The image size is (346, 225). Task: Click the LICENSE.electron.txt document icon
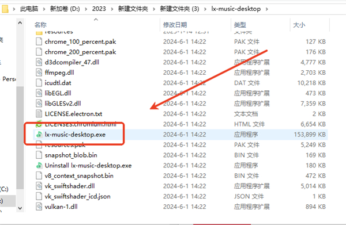[x=39, y=114]
